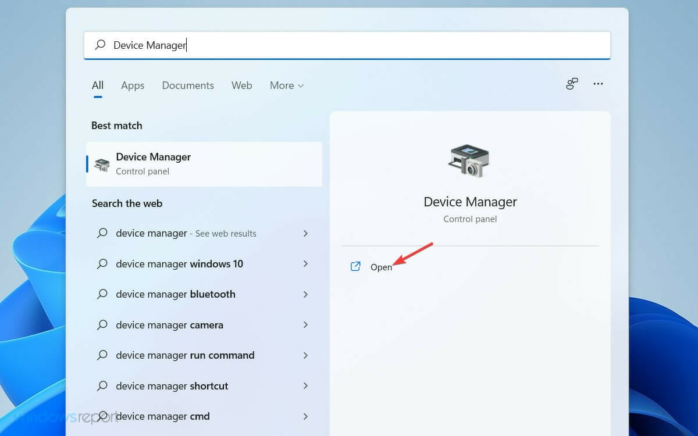Click the Device Manager icon in best match
The width and height of the screenshot is (698, 436).
(x=102, y=165)
